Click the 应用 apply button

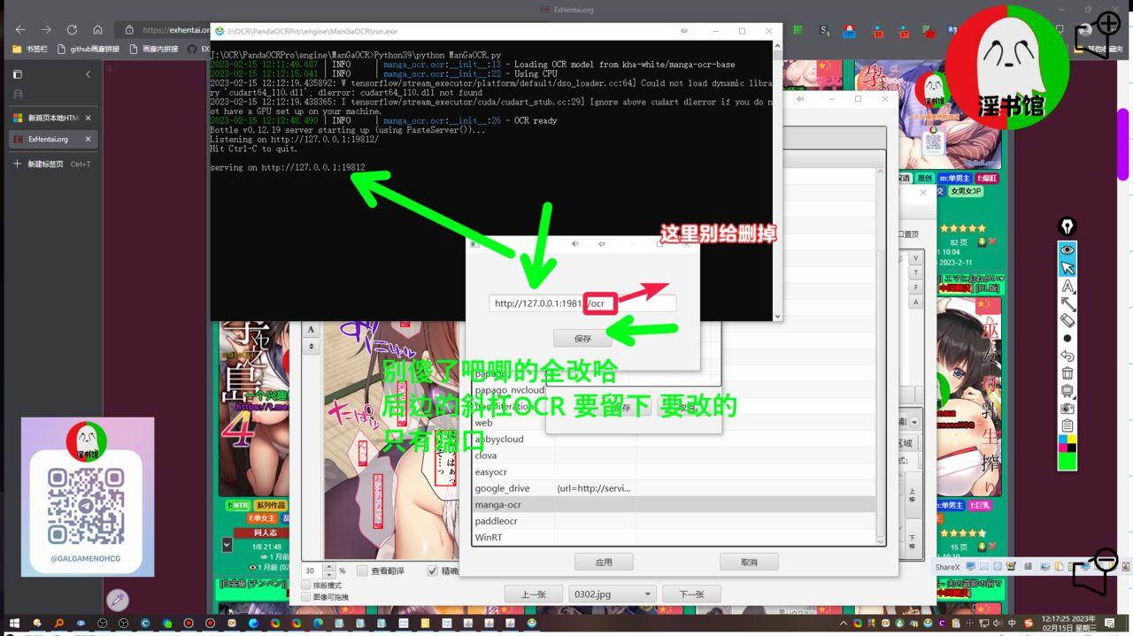click(604, 562)
